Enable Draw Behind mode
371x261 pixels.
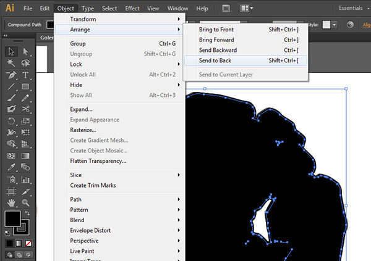tap(19, 255)
